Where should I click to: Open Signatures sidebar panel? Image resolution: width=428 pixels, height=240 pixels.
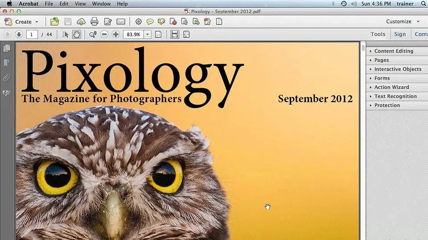point(7,93)
